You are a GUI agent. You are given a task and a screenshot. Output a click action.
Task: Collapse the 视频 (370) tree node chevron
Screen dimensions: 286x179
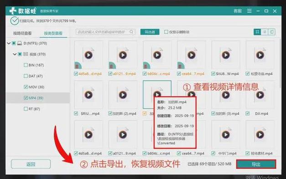pyautogui.click(x=15, y=54)
